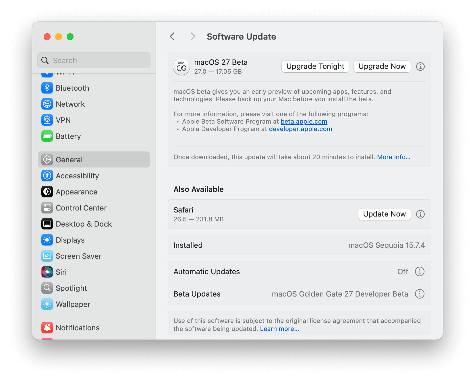The width and height of the screenshot is (475, 382).
Task: Click the Notifications bell icon
Action: click(x=47, y=328)
